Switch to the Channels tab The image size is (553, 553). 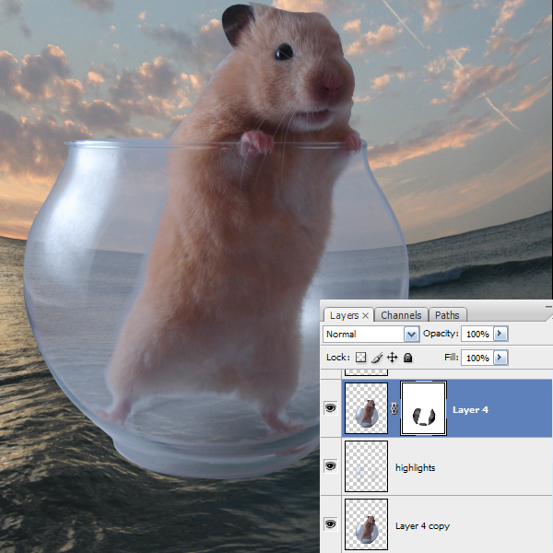pyautogui.click(x=401, y=315)
